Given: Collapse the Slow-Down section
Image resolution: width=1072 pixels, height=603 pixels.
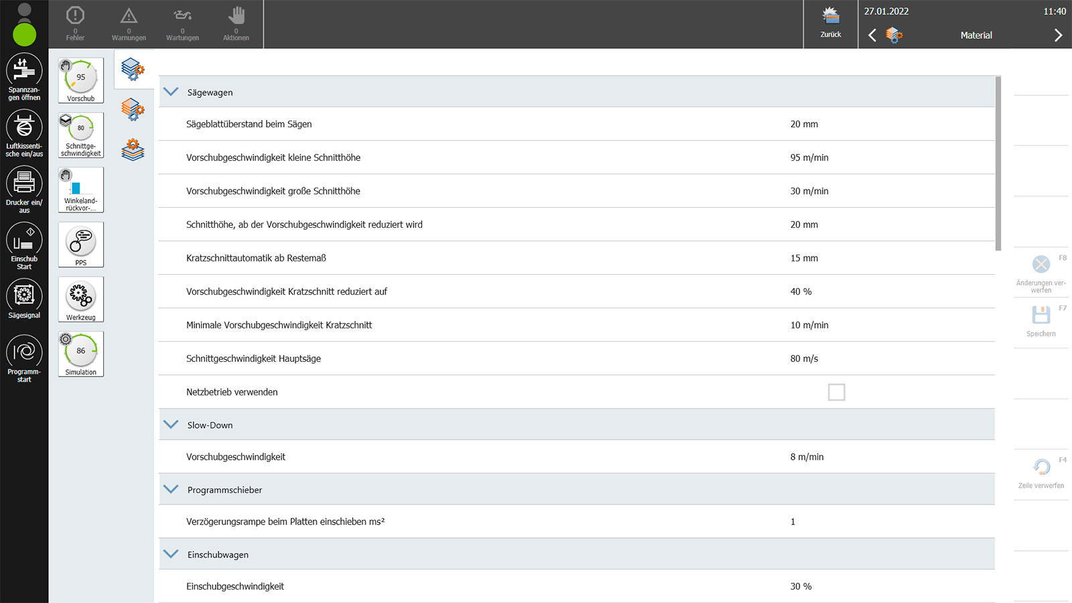Looking at the screenshot, I should click(x=172, y=425).
